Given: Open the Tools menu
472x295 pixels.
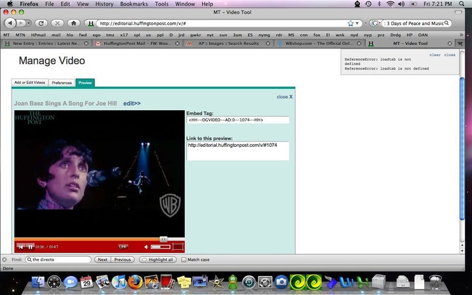Looking at the screenshot, I should click(x=162, y=4).
